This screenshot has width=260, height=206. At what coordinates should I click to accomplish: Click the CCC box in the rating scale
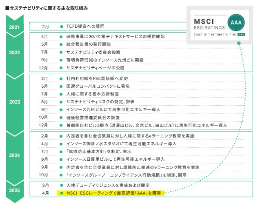pos(198,35)
